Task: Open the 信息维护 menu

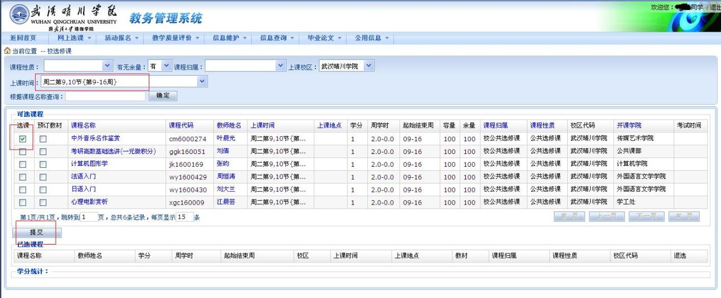Action: tap(230, 38)
